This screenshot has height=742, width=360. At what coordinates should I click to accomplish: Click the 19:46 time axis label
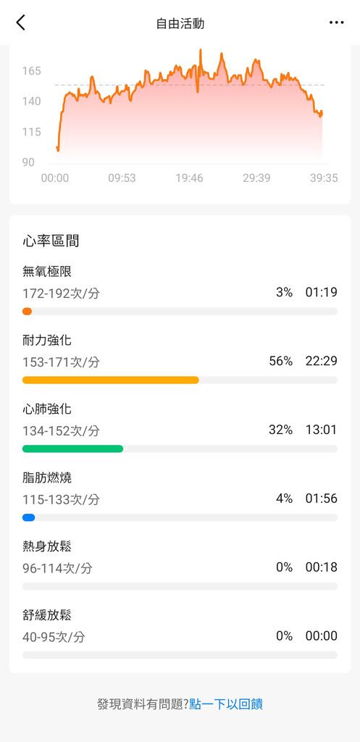click(189, 178)
